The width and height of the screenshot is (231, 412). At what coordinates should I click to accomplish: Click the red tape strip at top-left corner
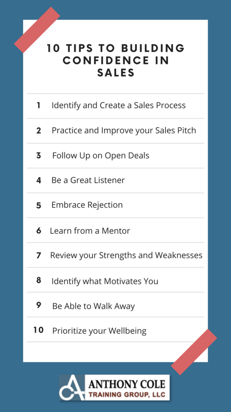[x=37, y=30]
